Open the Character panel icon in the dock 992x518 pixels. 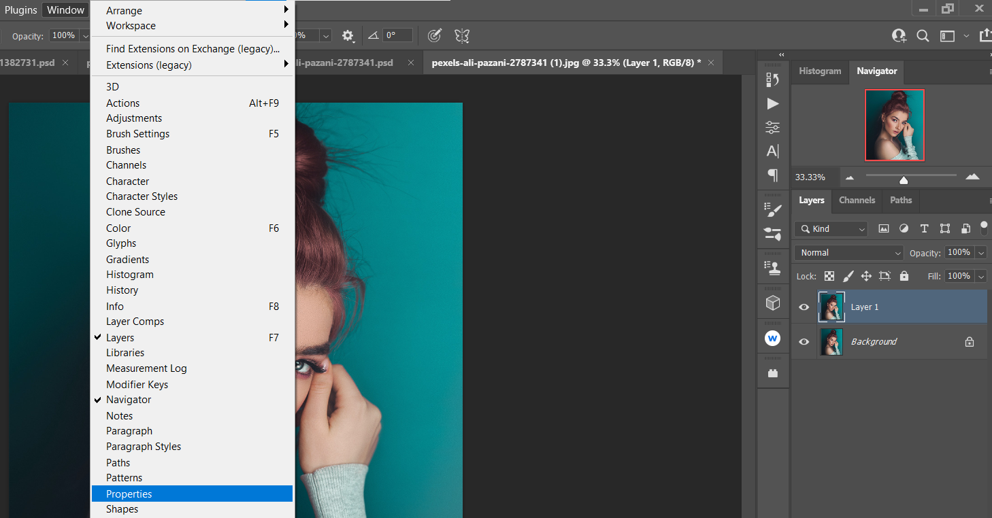click(772, 151)
